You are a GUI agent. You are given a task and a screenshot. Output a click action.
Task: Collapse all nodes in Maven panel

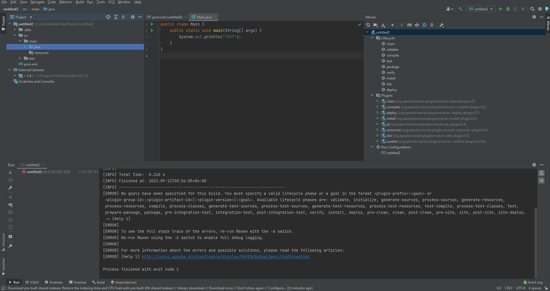[432, 25]
